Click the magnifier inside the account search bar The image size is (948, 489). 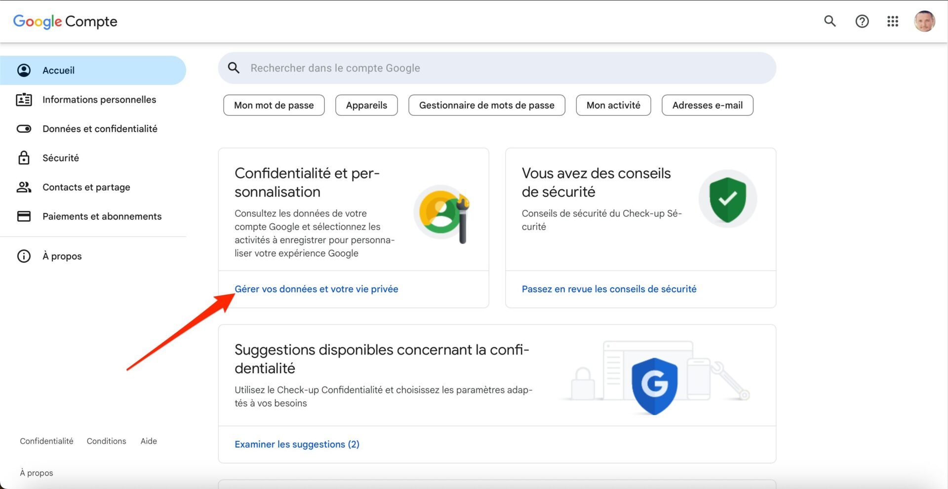click(x=234, y=68)
